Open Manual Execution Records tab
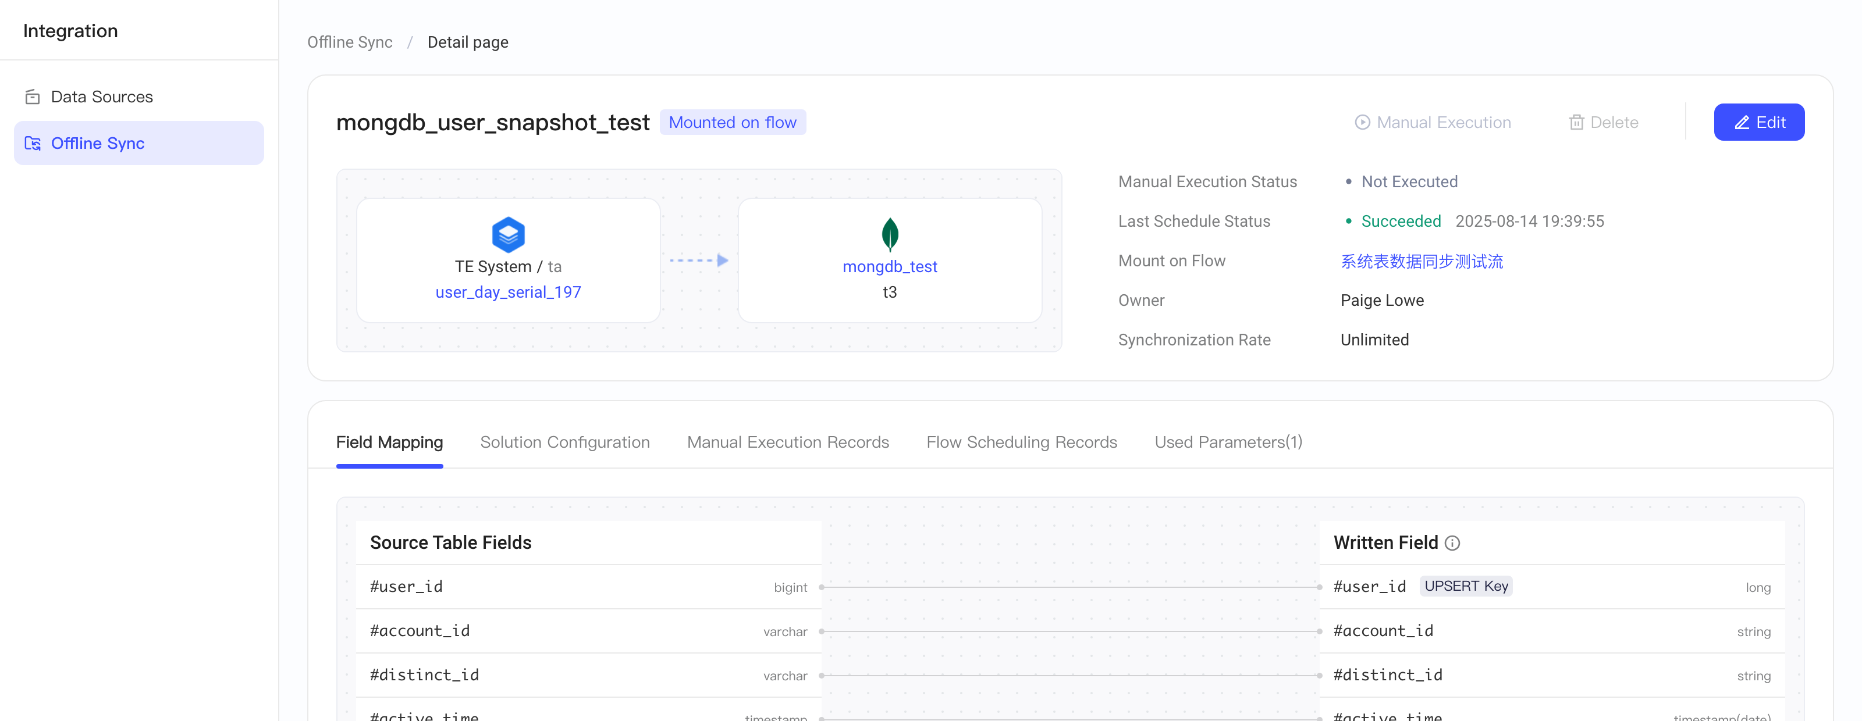 pos(788,442)
